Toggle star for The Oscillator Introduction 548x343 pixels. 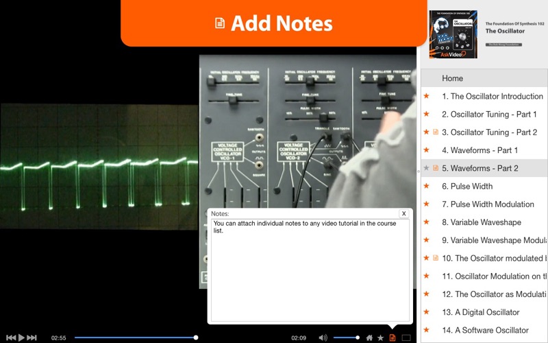pyautogui.click(x=426, y=96)
